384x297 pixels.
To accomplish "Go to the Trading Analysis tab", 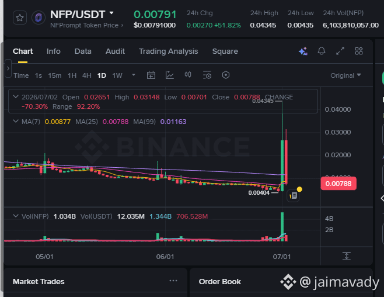I will pyautogui.click(x=169, y=51).
